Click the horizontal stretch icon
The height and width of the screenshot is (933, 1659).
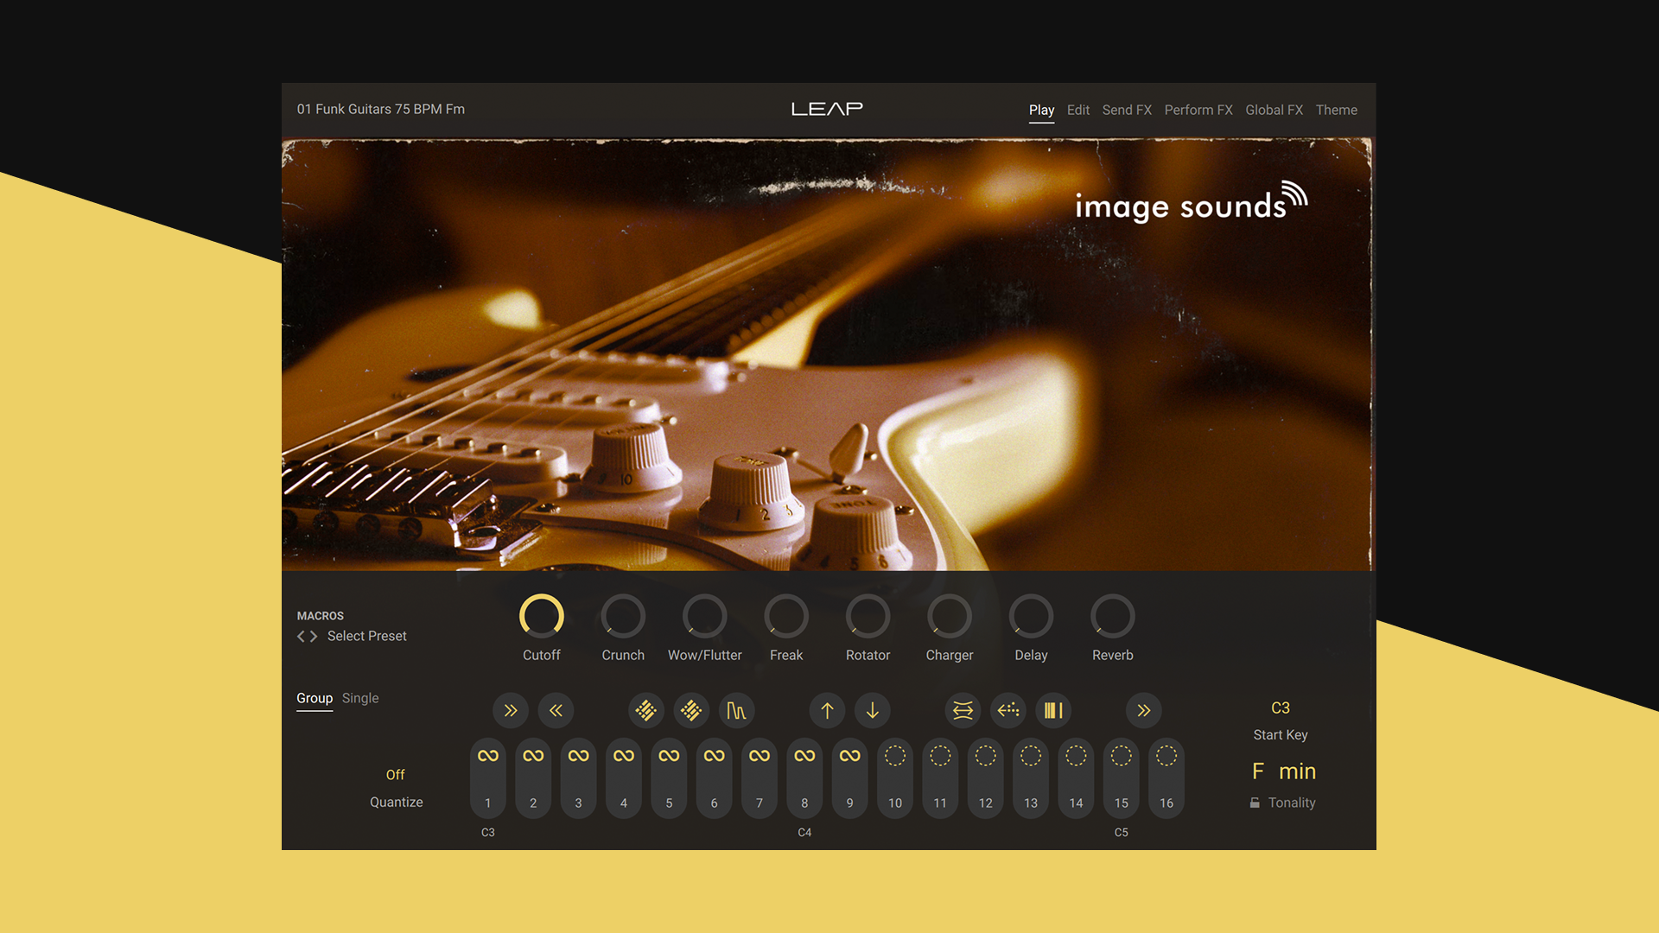click(962, 710)
